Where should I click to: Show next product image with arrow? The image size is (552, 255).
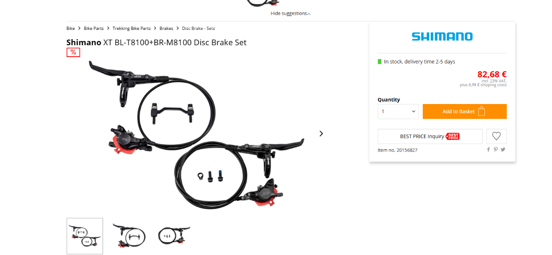click(321, 133)
